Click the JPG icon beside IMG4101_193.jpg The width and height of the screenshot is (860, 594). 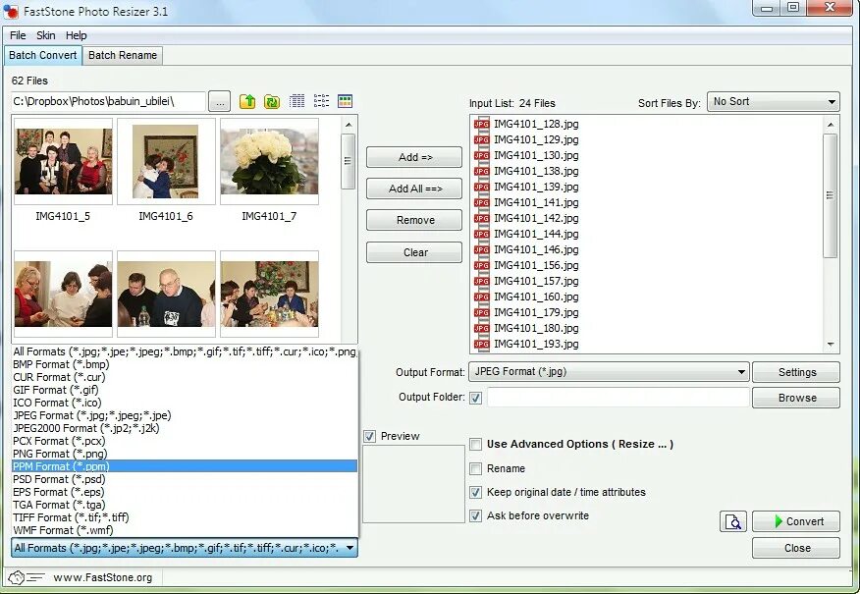click(x=482, y=344)
